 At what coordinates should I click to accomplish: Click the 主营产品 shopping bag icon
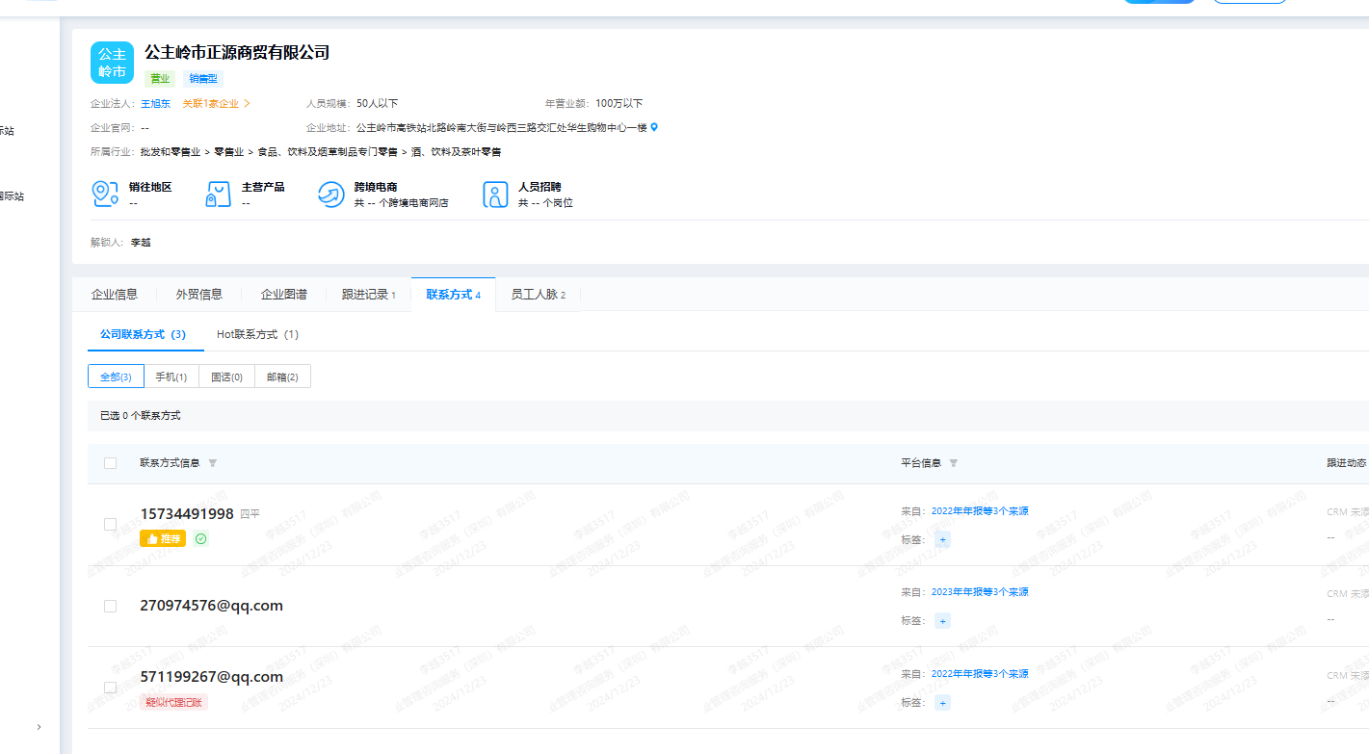pyautogui.click(x=218, y=195)
